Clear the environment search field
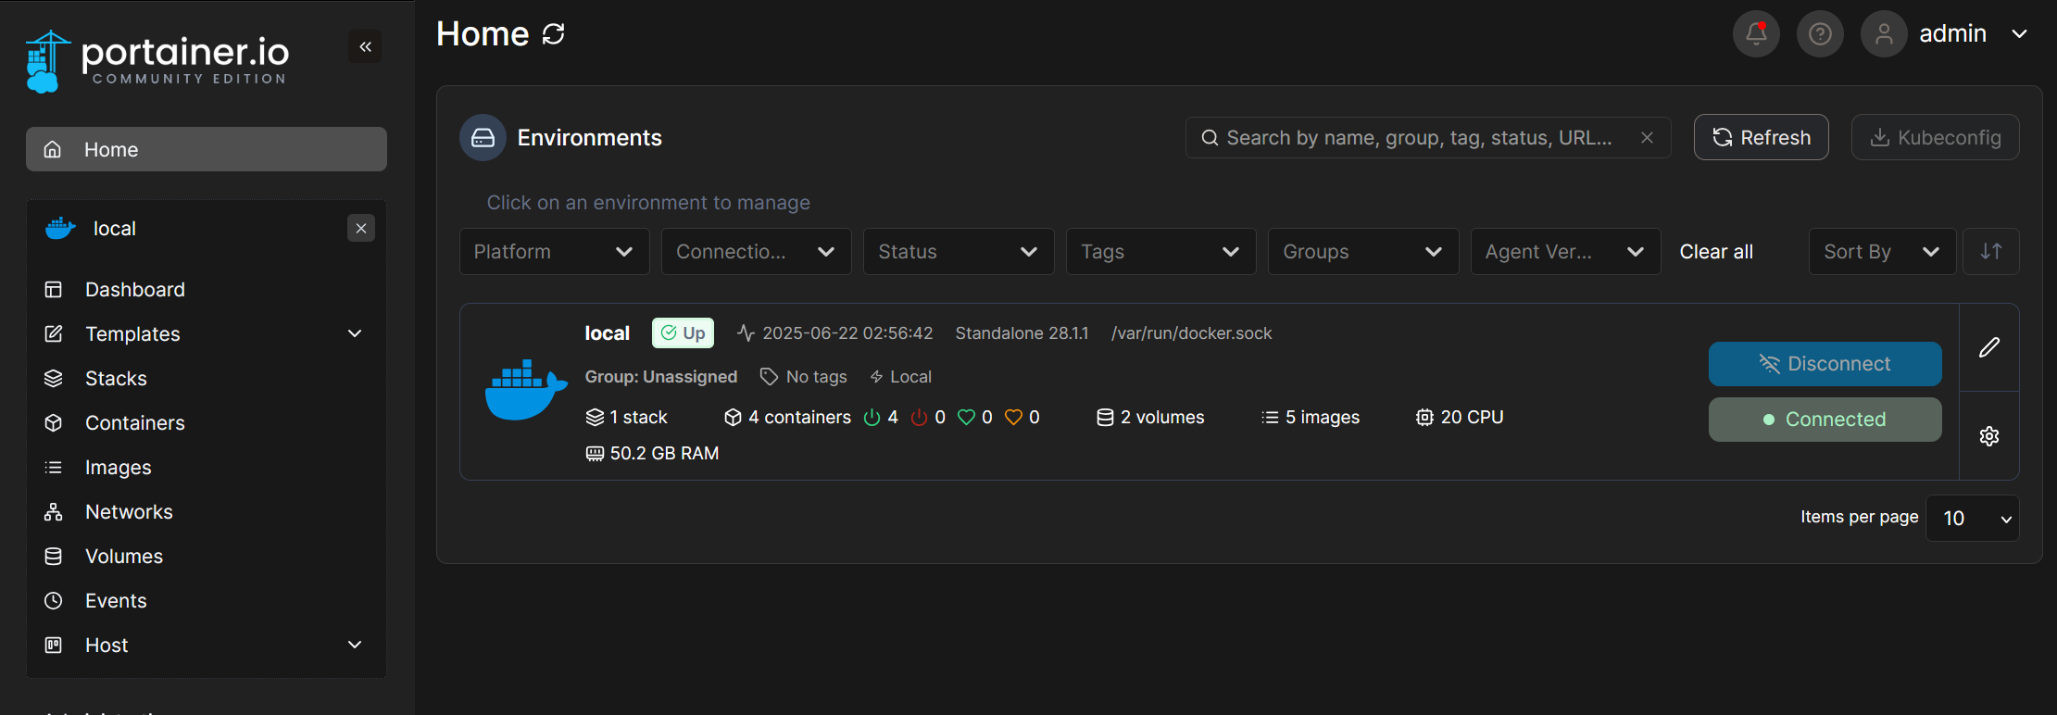2057x715 pixels. [x=1647, y=138]
